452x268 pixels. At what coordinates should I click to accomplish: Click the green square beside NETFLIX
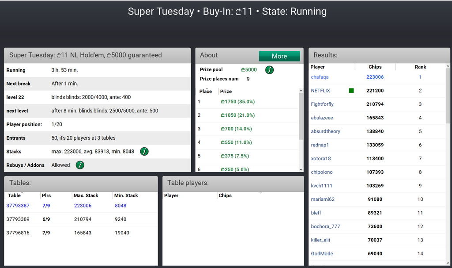click(x=351, y=90)
